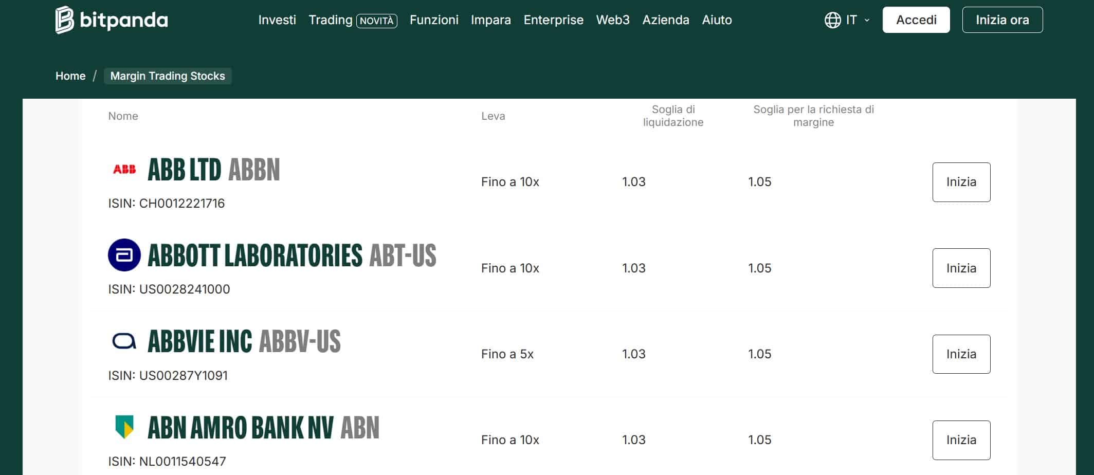Click 1.03 liquidation value for ABN AMRO
Image resolution: width=1094 pixels, height=475 pixels.
634,440
